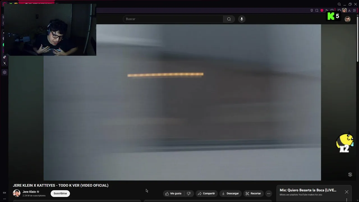The width and height of the screenshot is (359, 202).
Task: Click the send/flow arrow icon in address bar
Action: [327, 10]
